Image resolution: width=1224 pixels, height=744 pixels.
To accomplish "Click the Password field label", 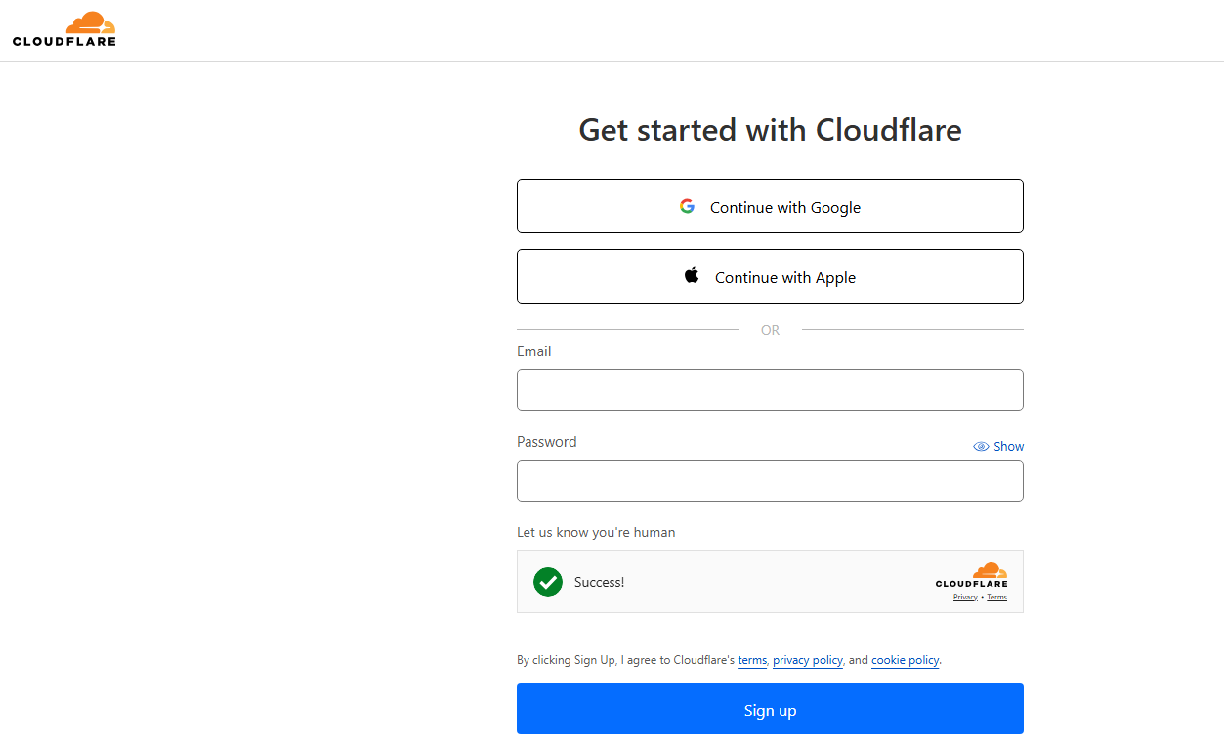I will pyautogui.click(x=547, y=442).
